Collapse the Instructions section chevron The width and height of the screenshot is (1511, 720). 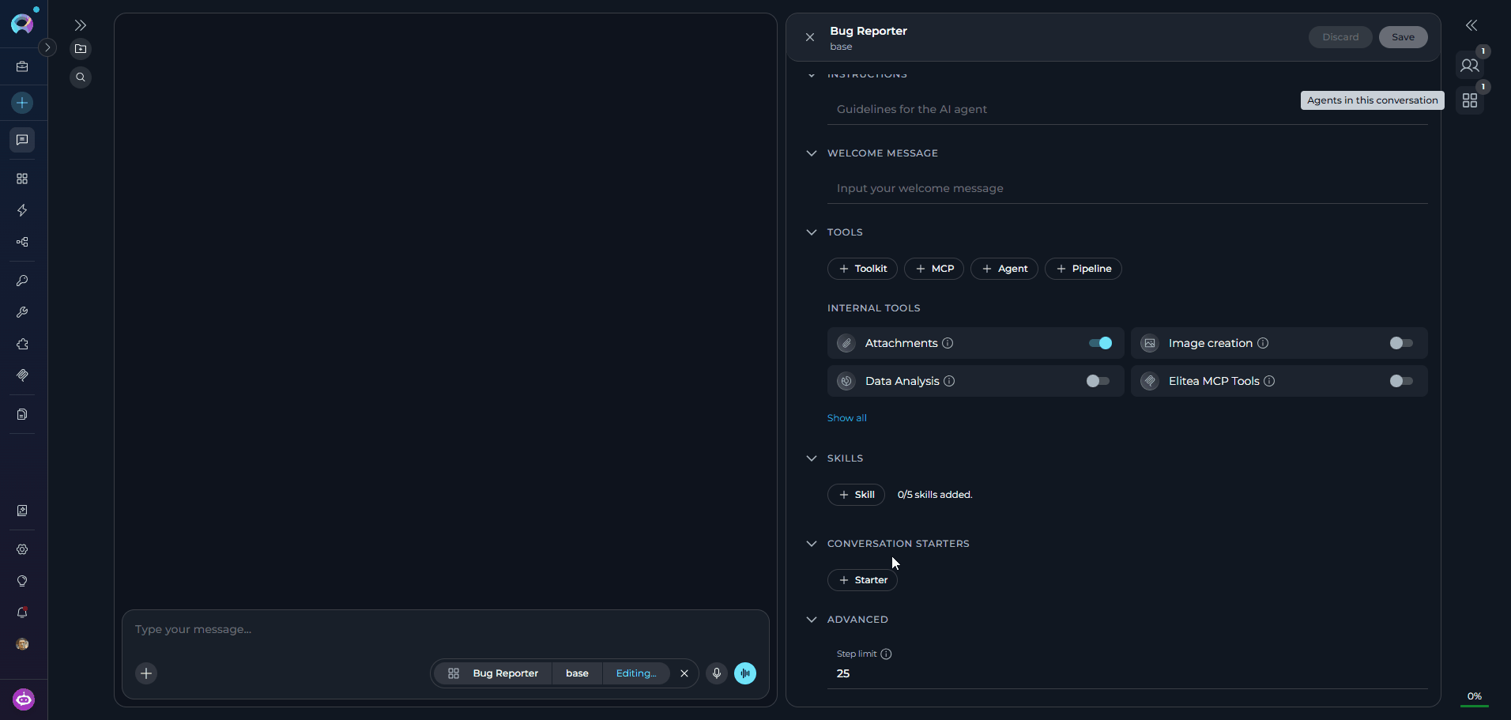[812, 74]
